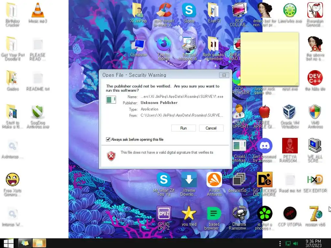
Task: Uncheck Always ask before opening this file
Action: coord(108,139)
